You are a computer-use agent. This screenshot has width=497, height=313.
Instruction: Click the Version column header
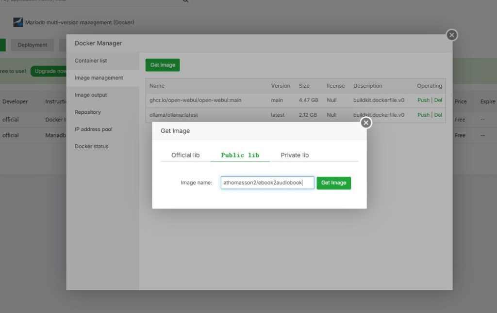(x=281, y=86)
